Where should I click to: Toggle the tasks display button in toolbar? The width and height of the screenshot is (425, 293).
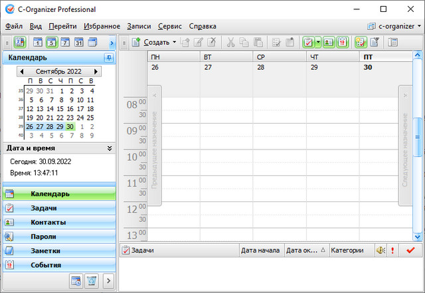[309, 43]
